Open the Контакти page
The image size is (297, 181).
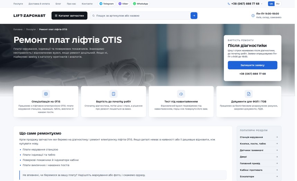(87, 3)
